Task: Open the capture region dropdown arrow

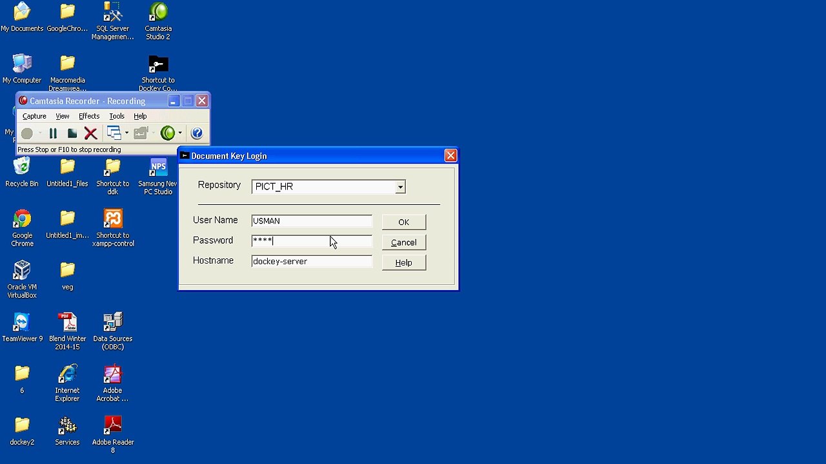Action: [x=126, y=133]
